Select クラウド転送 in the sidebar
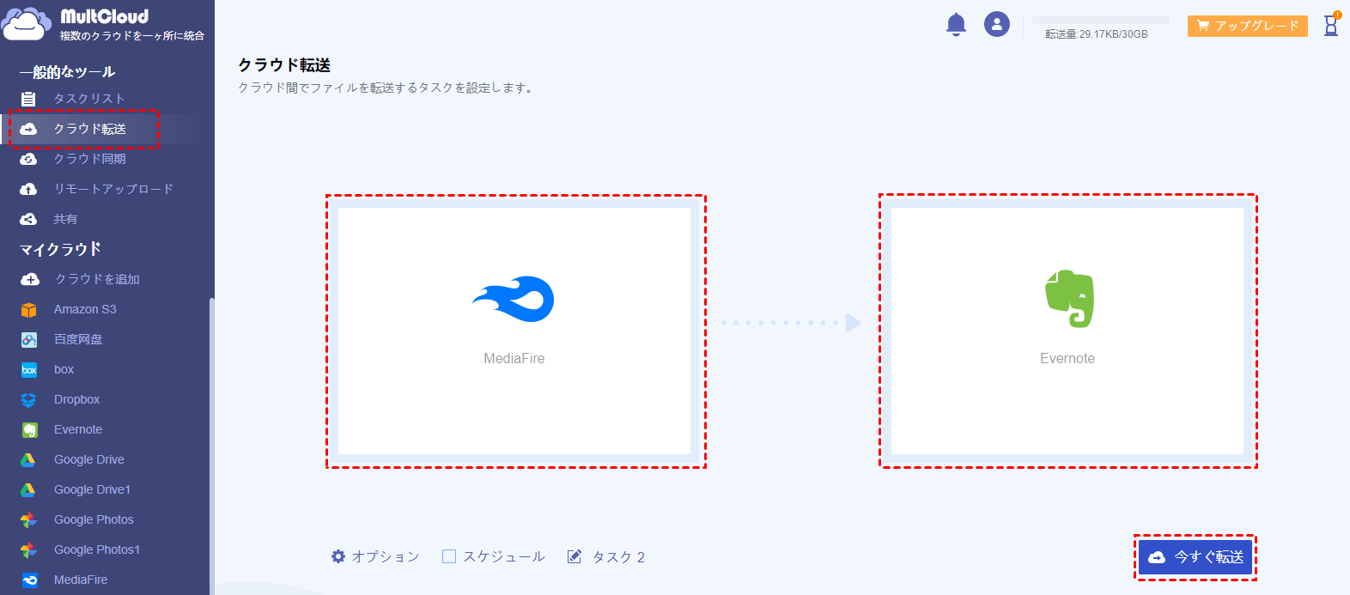1350x595 pixels. (x=90, y=129)
